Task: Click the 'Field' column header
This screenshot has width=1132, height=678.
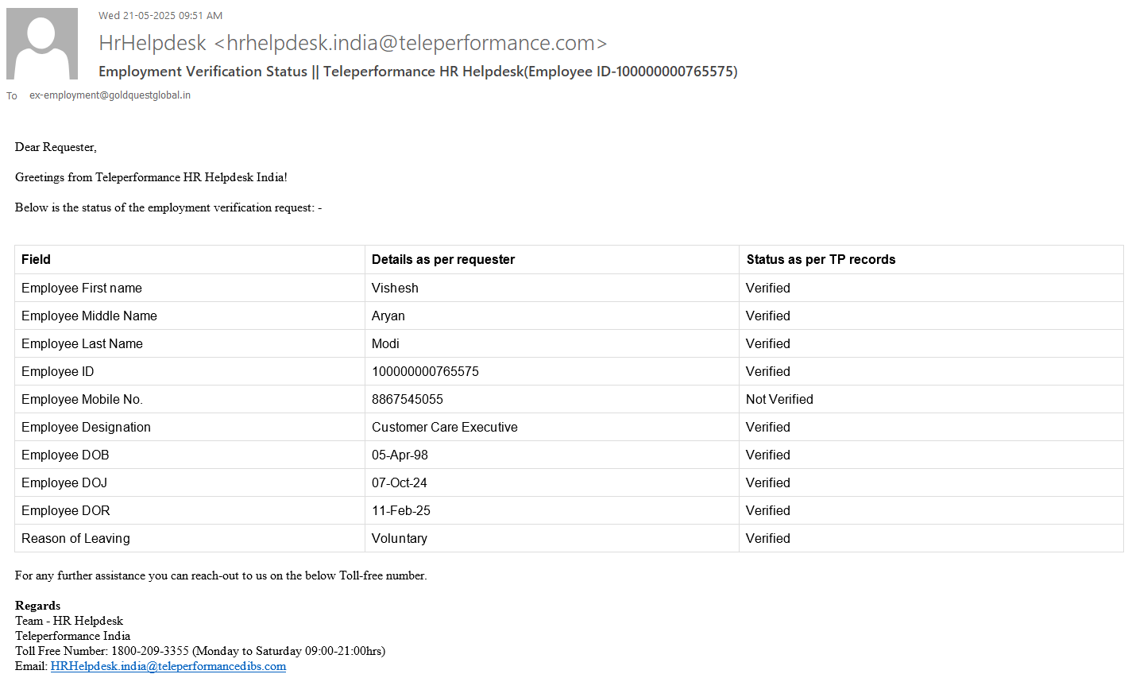Action: (x=36, y=259)
